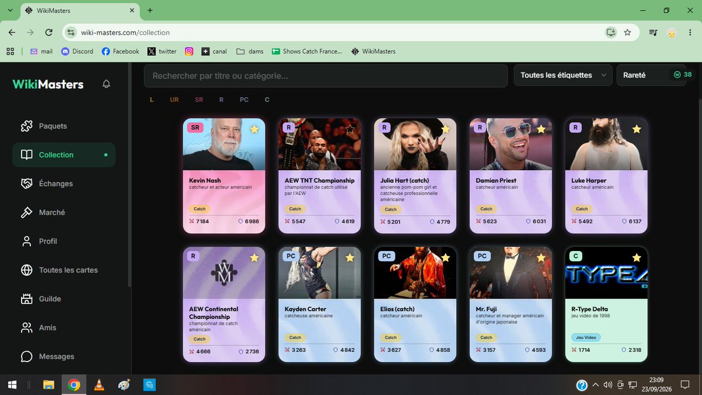Click the search by title or category field
Image resolution: width=702 pixels, height=395 pixels.
pos(326,75)
